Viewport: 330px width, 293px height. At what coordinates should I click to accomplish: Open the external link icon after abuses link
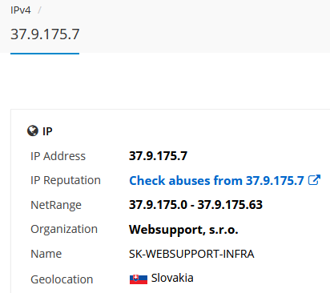point(314,180)
